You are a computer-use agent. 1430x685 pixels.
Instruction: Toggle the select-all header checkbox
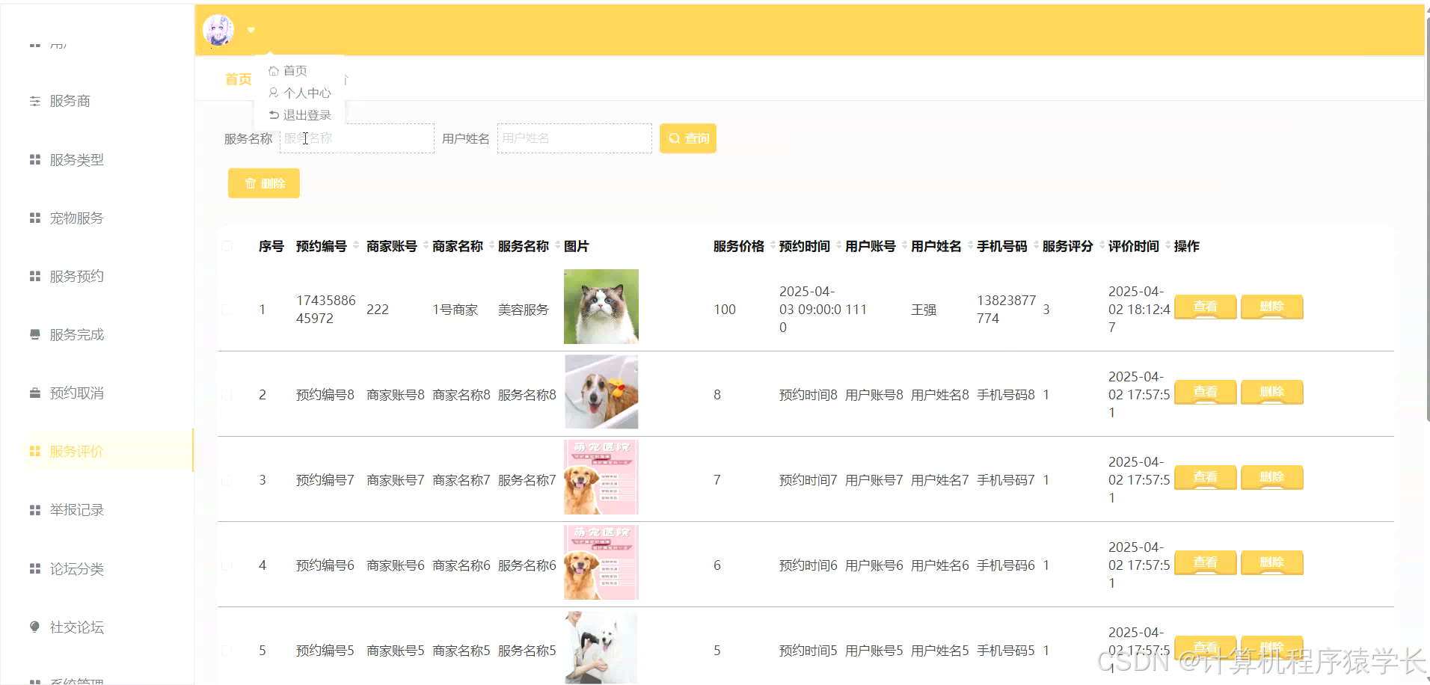[x=227, y=246]
